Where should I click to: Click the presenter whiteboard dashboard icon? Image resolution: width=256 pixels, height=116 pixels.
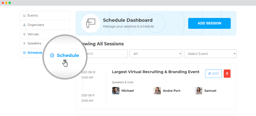pos(91,23)
